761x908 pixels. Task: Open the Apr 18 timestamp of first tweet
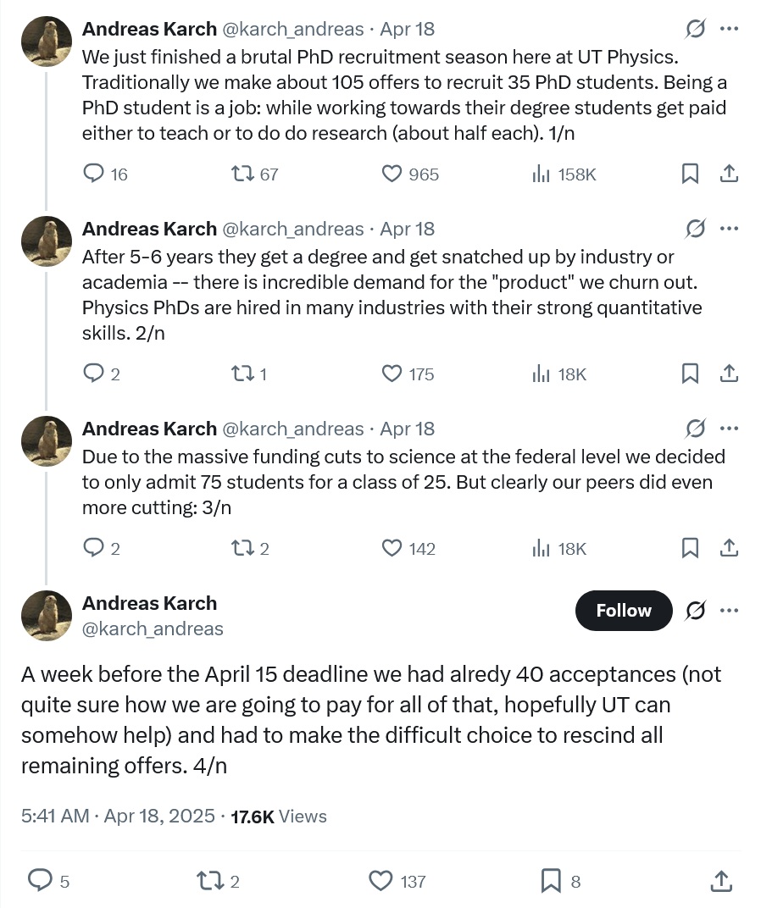[407, 29]
